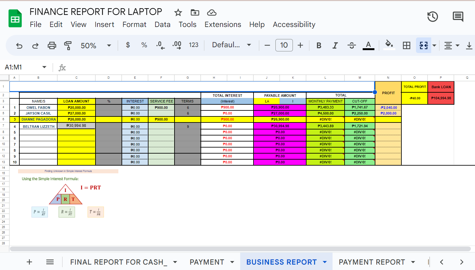Open the Edit menu
The height and width of the screenshot is (270, 475).
point(56,24)
